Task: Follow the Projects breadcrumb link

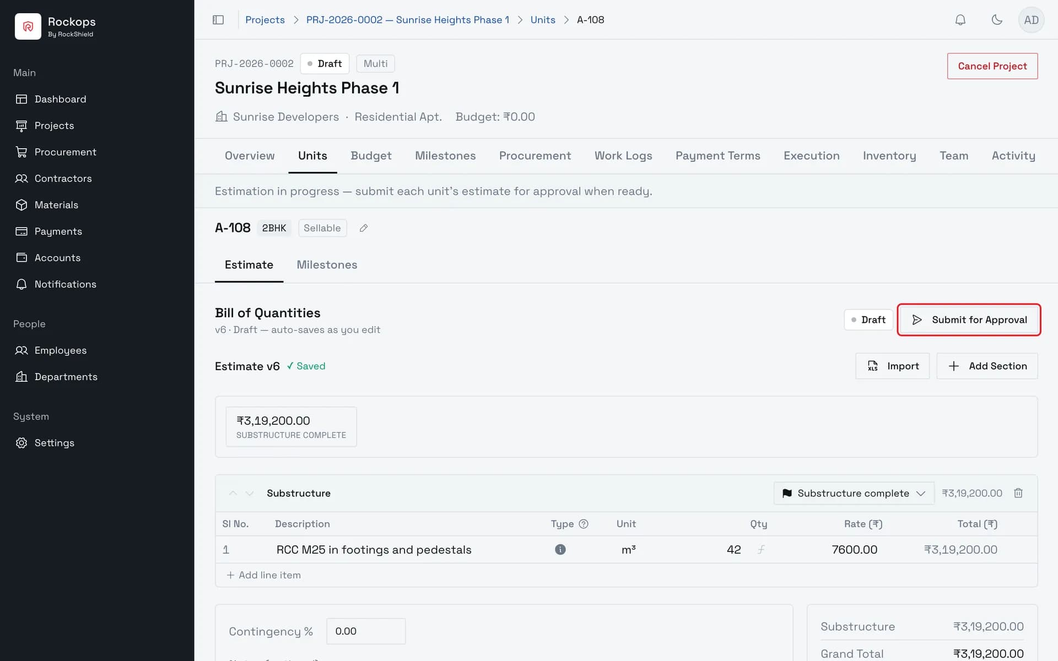Action: [x=265, y=20]
